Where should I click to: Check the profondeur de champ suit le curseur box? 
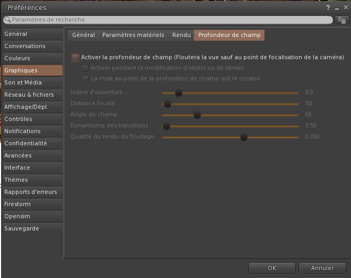coord(85,78)
